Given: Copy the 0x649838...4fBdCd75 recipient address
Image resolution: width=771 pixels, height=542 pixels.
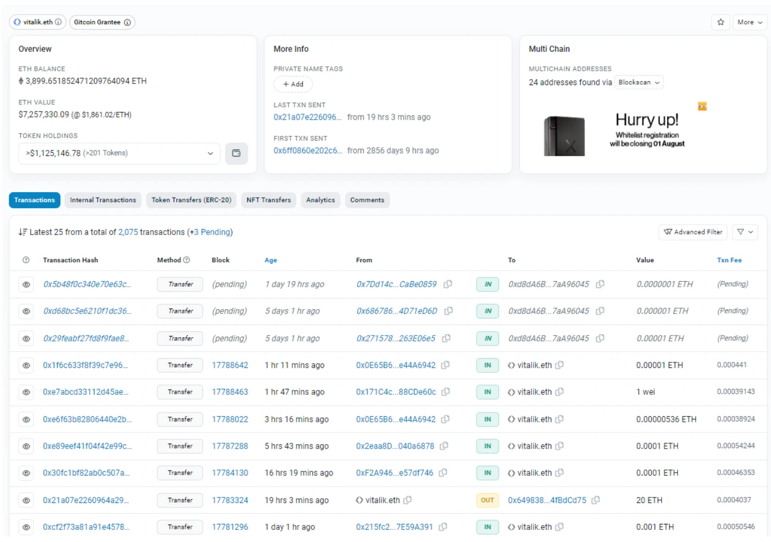Looking at the screenshot, I should pos(596,500).
